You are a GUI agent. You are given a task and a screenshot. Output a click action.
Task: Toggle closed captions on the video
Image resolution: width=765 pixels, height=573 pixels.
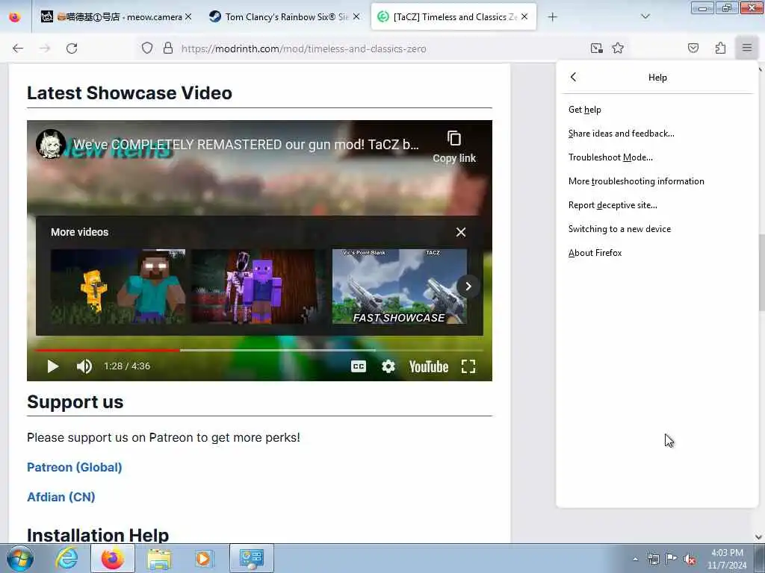click(x=359, y=366)
